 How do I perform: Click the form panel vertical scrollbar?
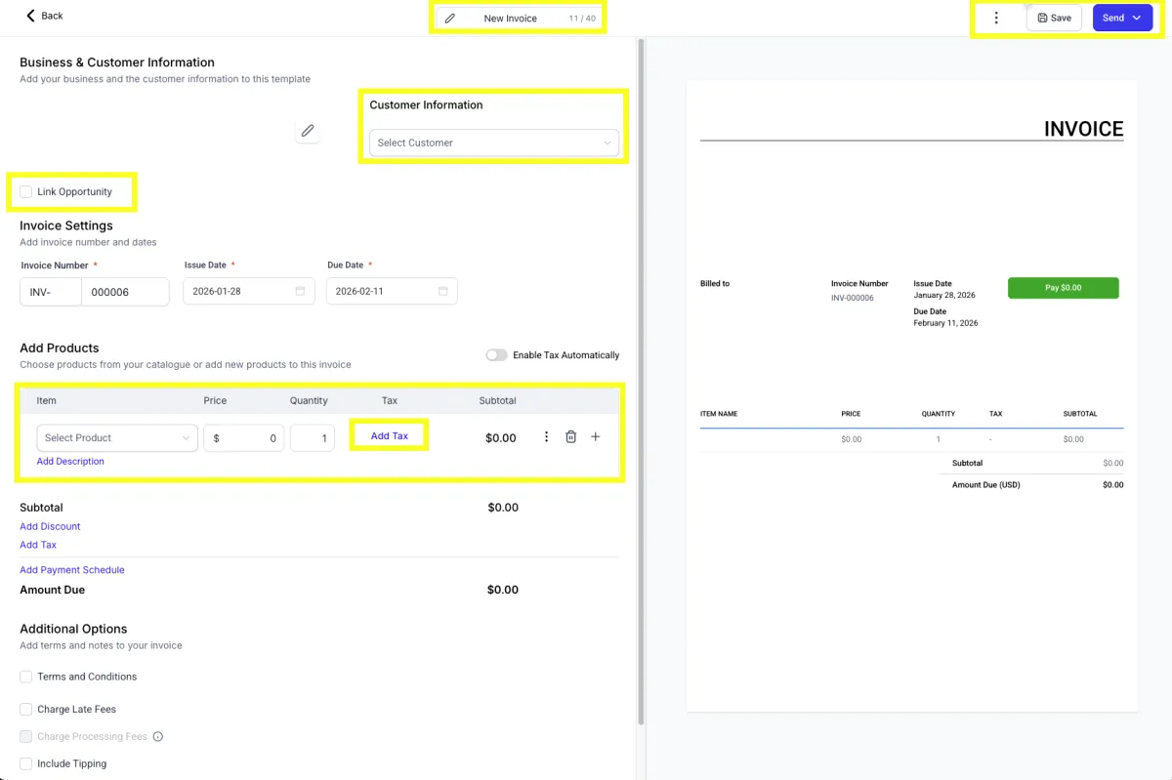pyautogui.click(x=641, y=381)
